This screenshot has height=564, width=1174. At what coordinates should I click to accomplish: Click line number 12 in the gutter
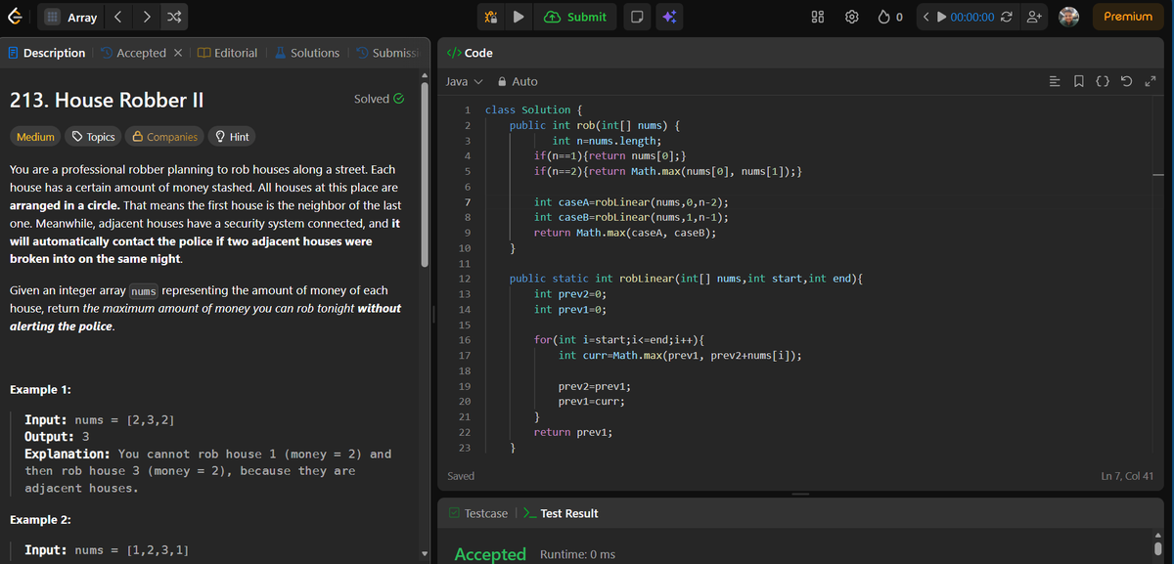465,279
